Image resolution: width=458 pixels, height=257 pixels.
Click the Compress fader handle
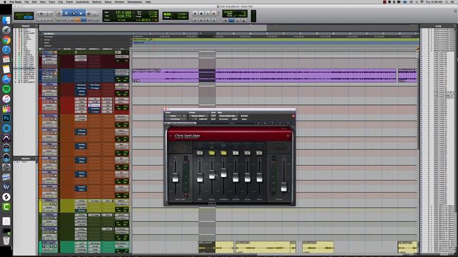(x=223, y=173)
